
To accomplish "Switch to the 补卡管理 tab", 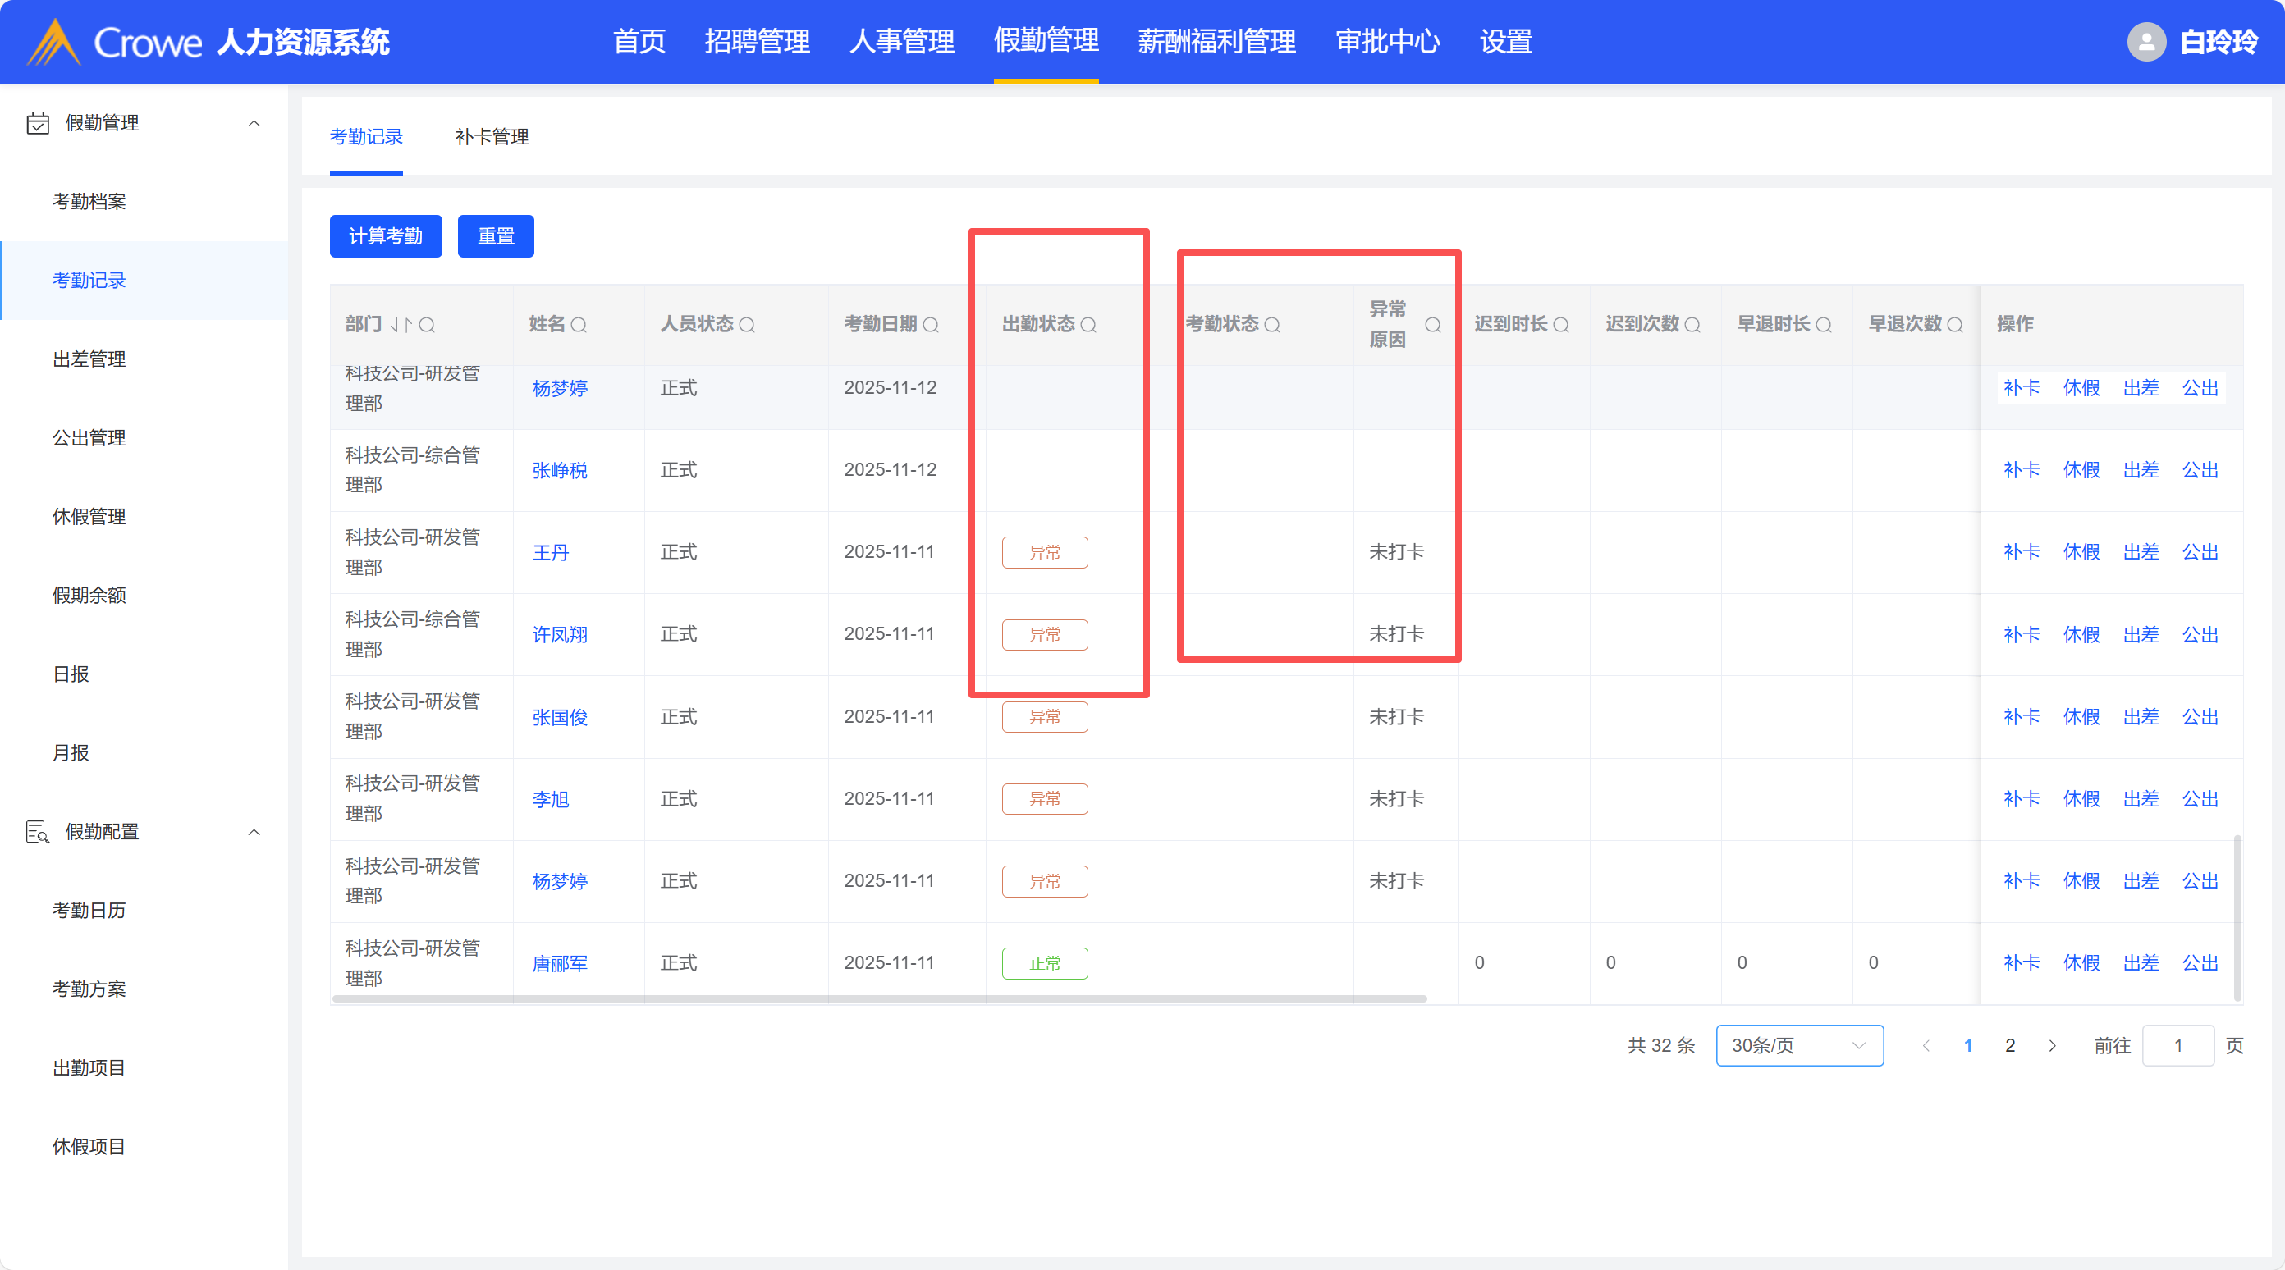I will (492, 136).
